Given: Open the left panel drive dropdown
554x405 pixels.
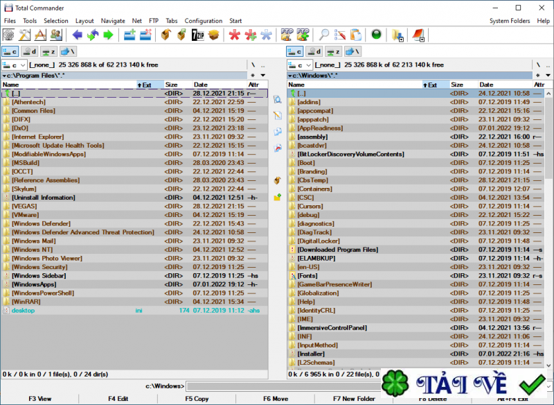Looking at the screenshot, I should coord(15,64).
